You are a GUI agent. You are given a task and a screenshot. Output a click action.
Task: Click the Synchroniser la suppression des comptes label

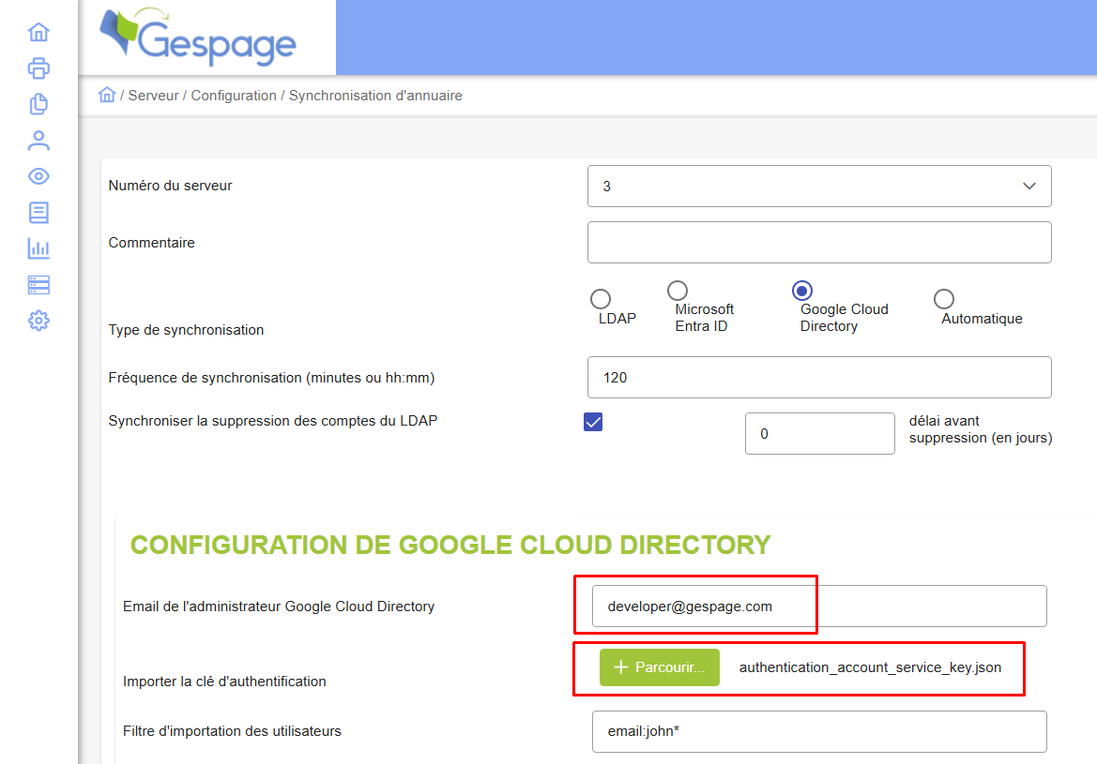coord(273,421)
